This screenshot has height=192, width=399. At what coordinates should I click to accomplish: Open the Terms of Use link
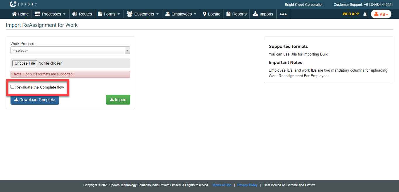pyautogui.click(x=222, y=185)
